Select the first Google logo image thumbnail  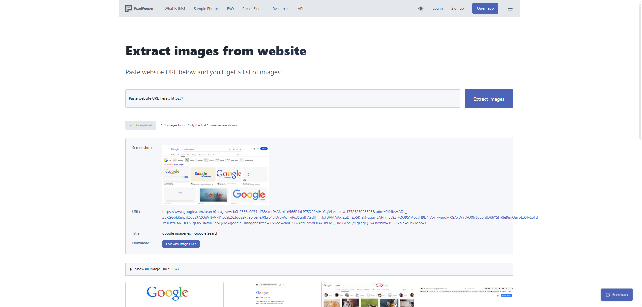(172, 294)
